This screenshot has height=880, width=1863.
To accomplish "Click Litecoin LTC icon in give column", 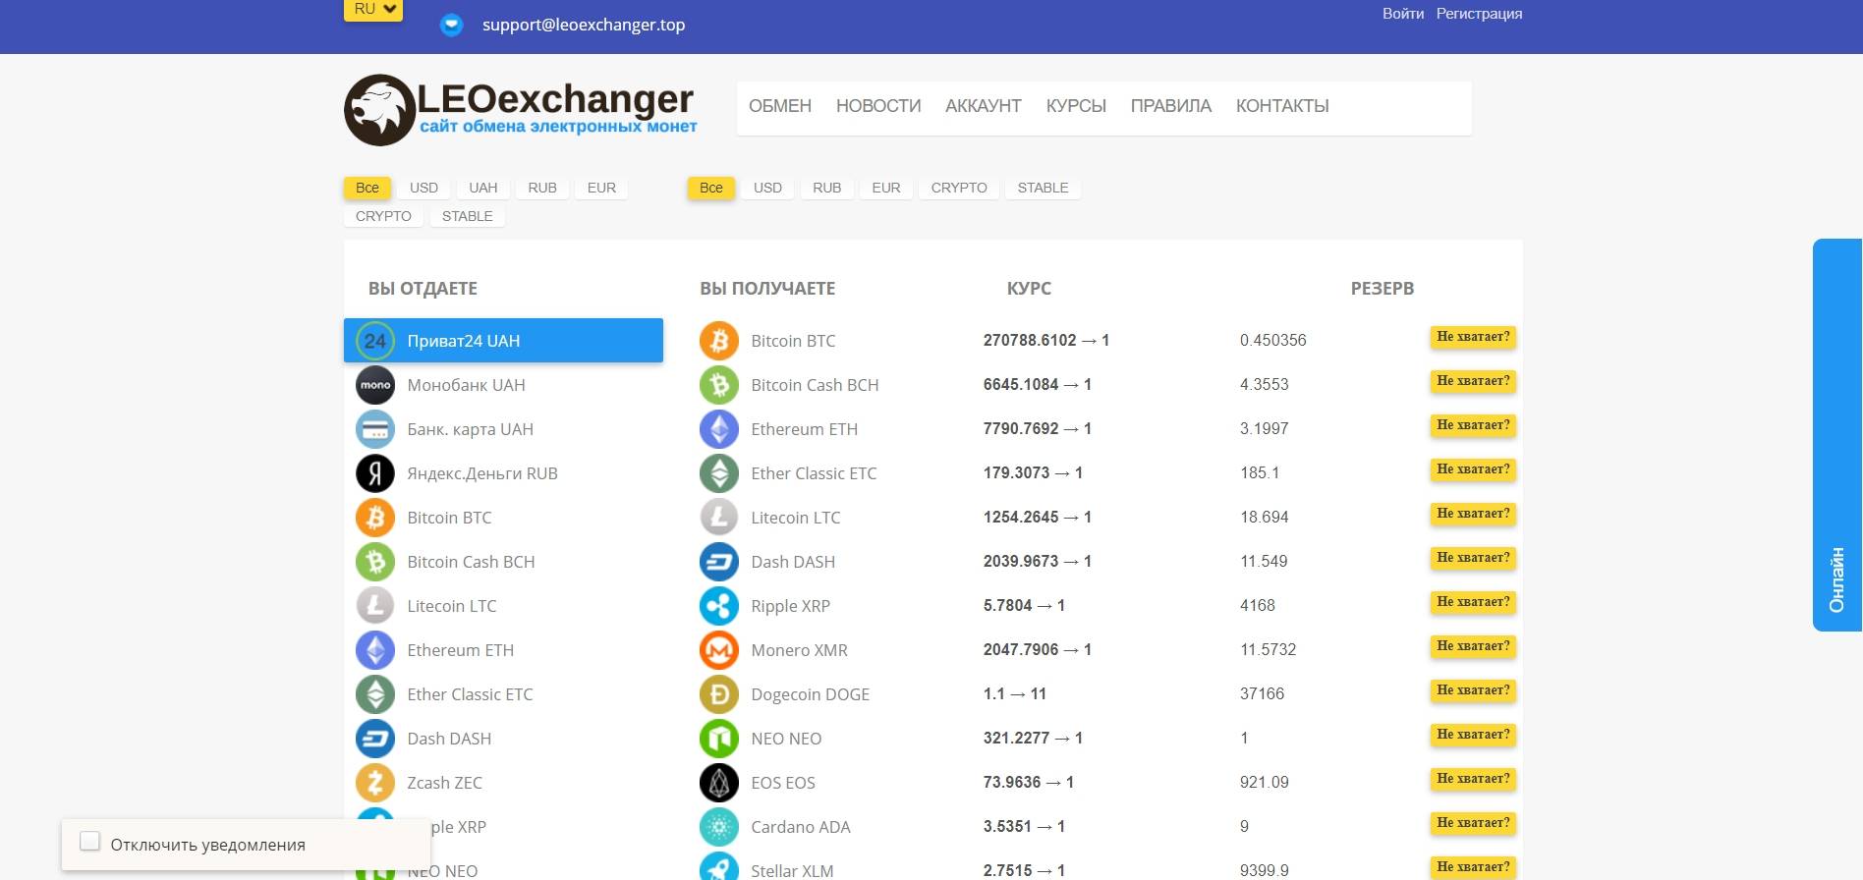I will [375, 606].
